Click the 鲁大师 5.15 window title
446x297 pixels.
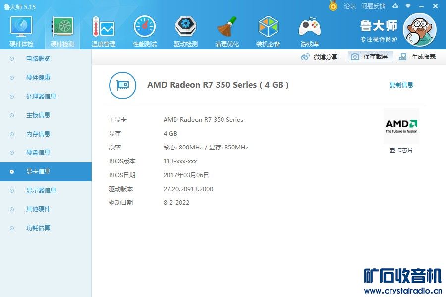pos(20,7)
